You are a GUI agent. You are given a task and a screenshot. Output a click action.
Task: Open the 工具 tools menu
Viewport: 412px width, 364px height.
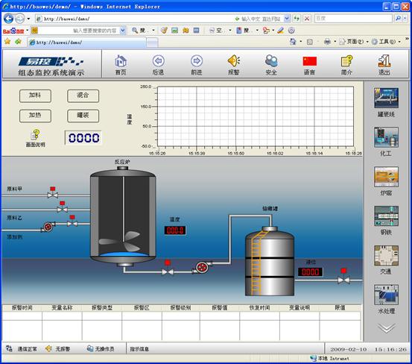(x=386, y=42)
